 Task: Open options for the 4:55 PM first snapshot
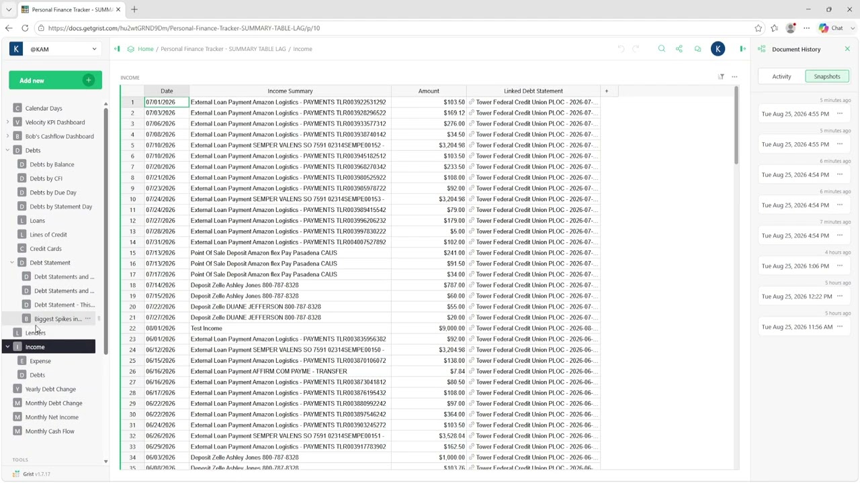point(840,114)
